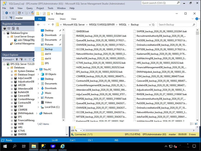Click the Database Engine icon in Registered Servers toolbar
The width and height of the screenshot is (201, 151).
(x=5, y=28)
